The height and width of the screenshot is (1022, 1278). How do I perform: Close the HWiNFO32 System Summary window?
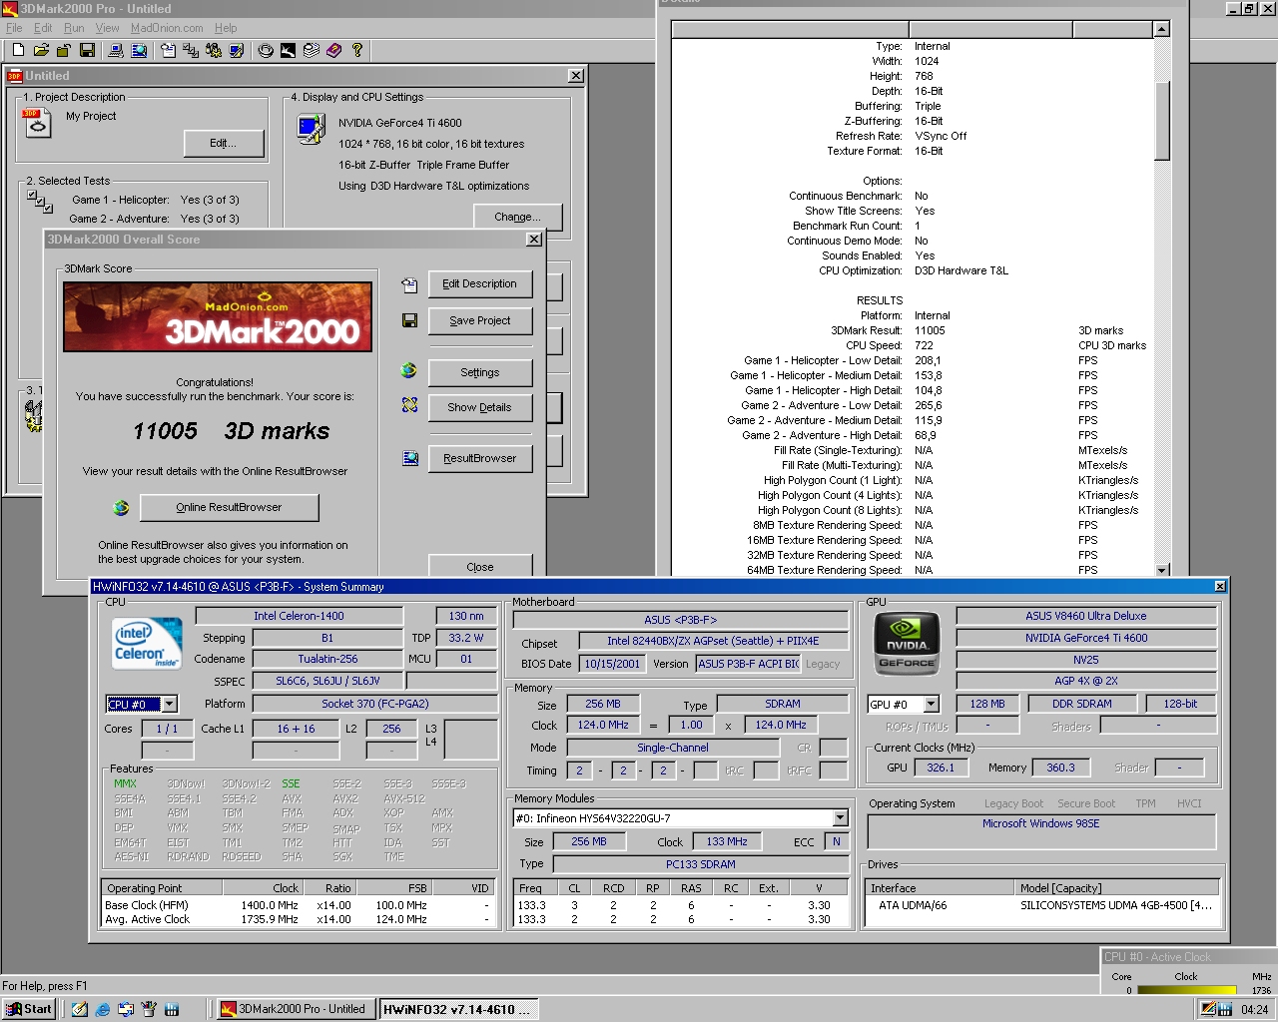pos(1220,586)
